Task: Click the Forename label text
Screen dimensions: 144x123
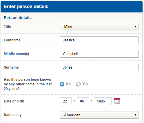Action: click(x=12, y=40)
